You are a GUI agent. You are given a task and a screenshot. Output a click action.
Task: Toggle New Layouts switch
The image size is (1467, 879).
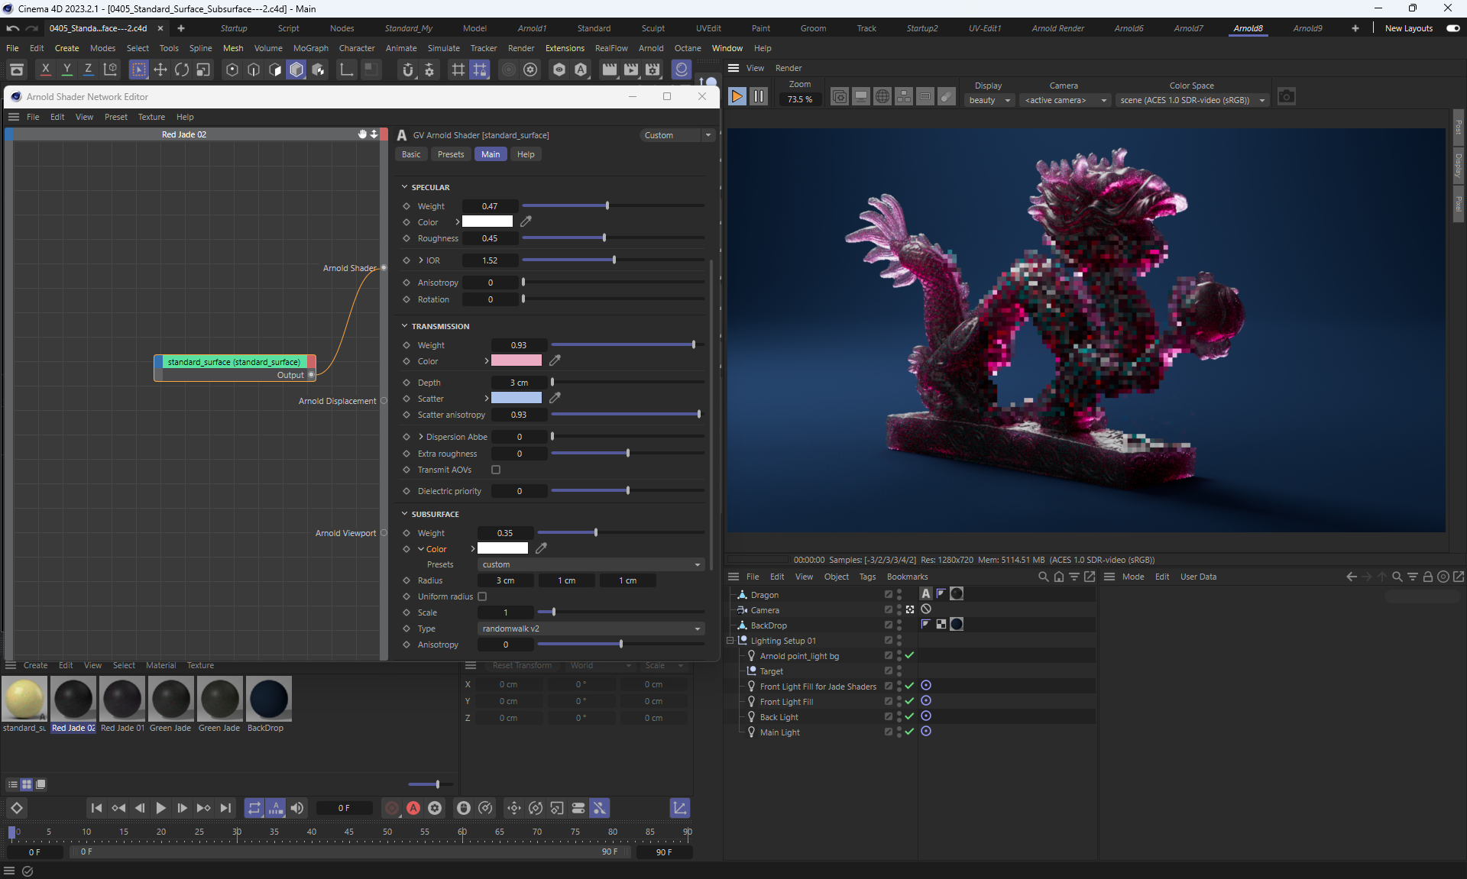pos(1452,28)
